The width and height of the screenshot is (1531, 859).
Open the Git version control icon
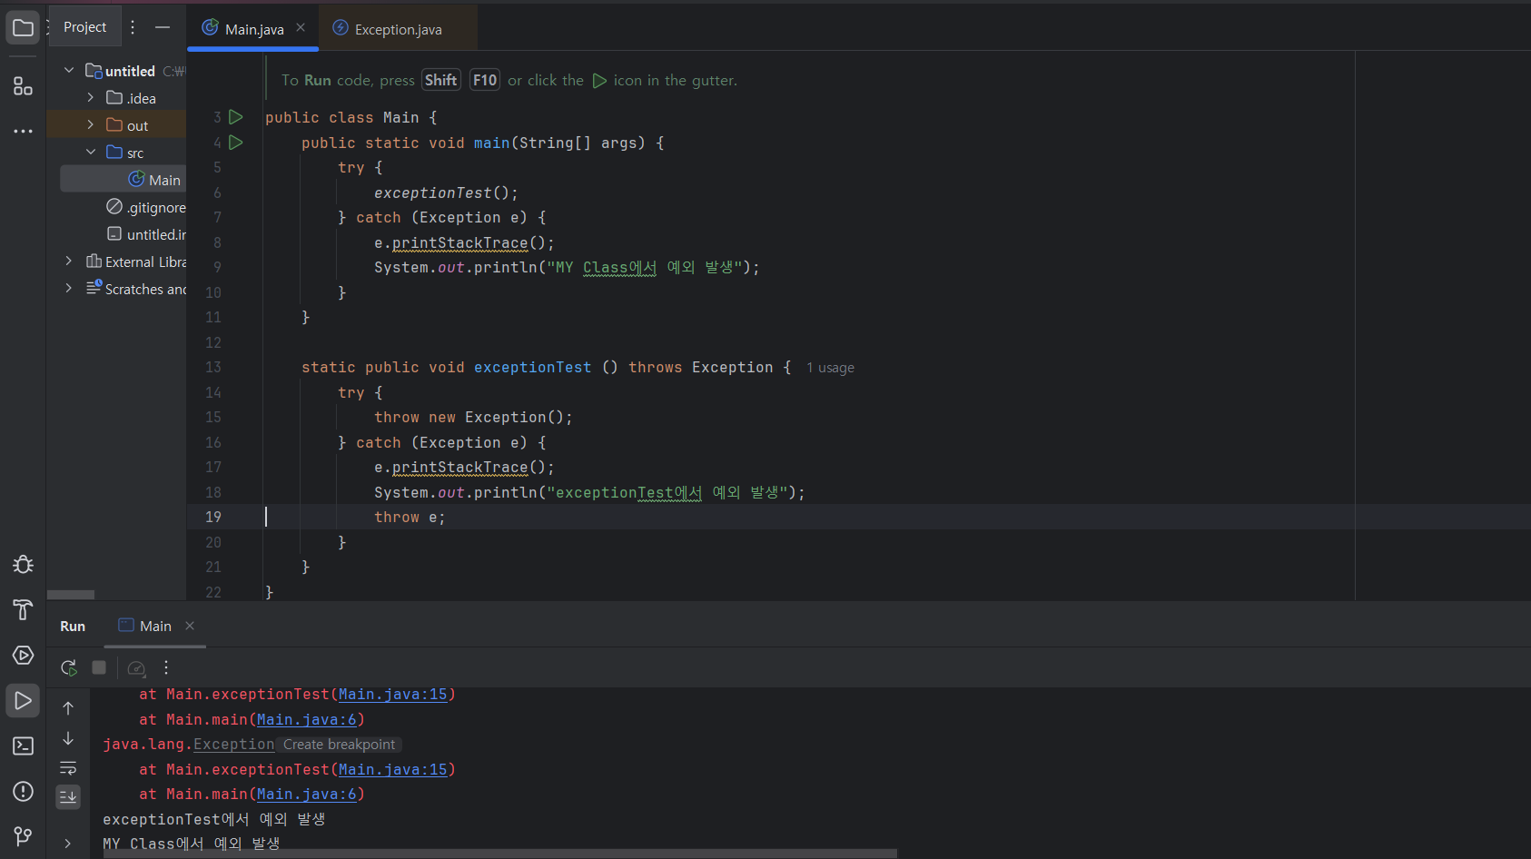[x=23, y=835]
